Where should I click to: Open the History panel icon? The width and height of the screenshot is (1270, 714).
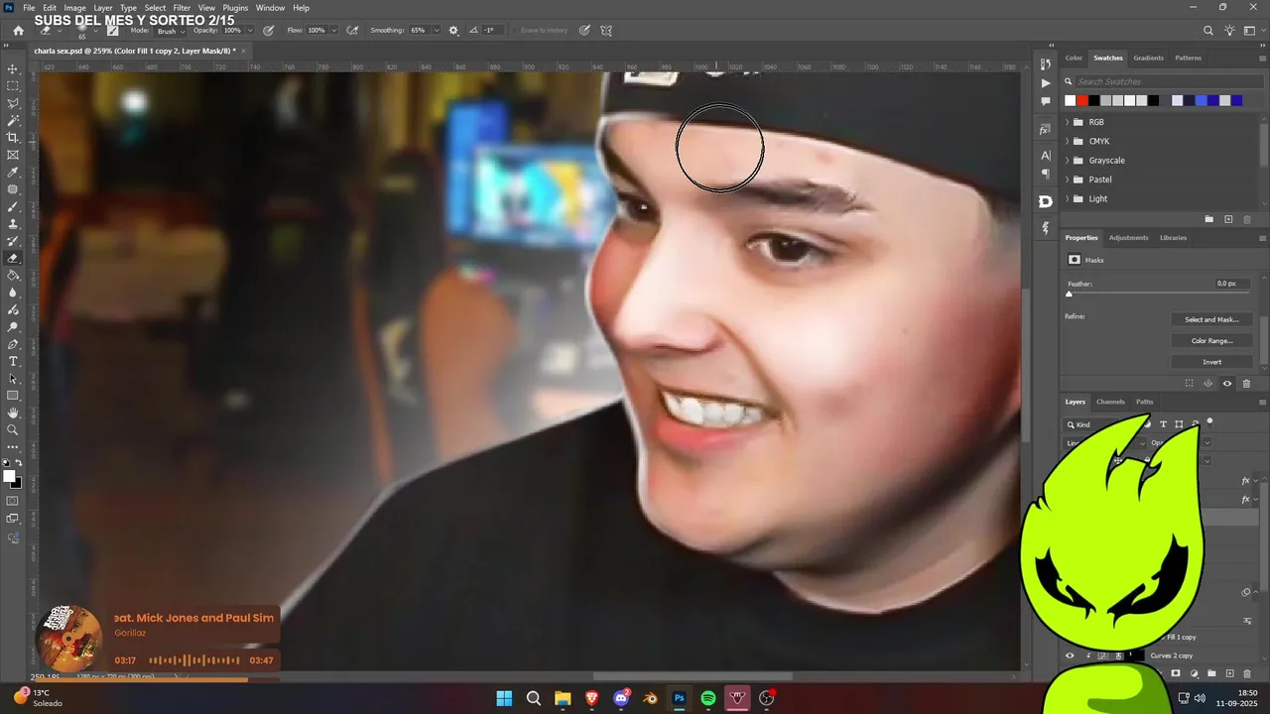click(1045, 64)
